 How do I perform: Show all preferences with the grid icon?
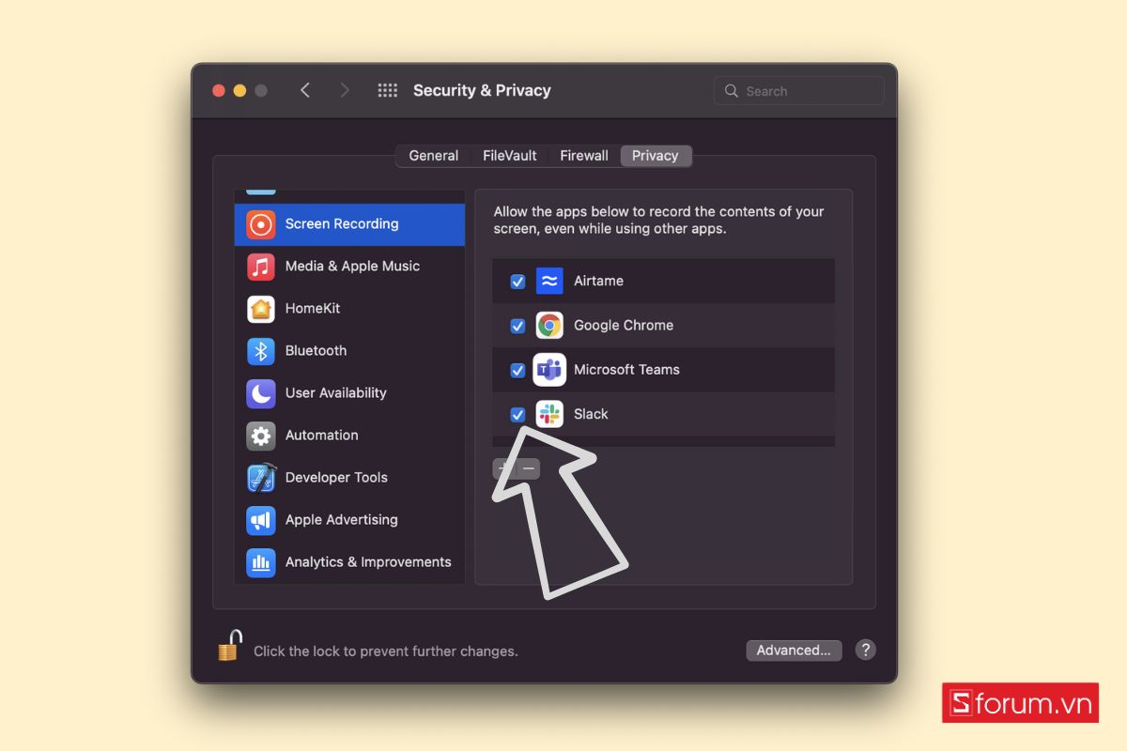click(387, 90)
